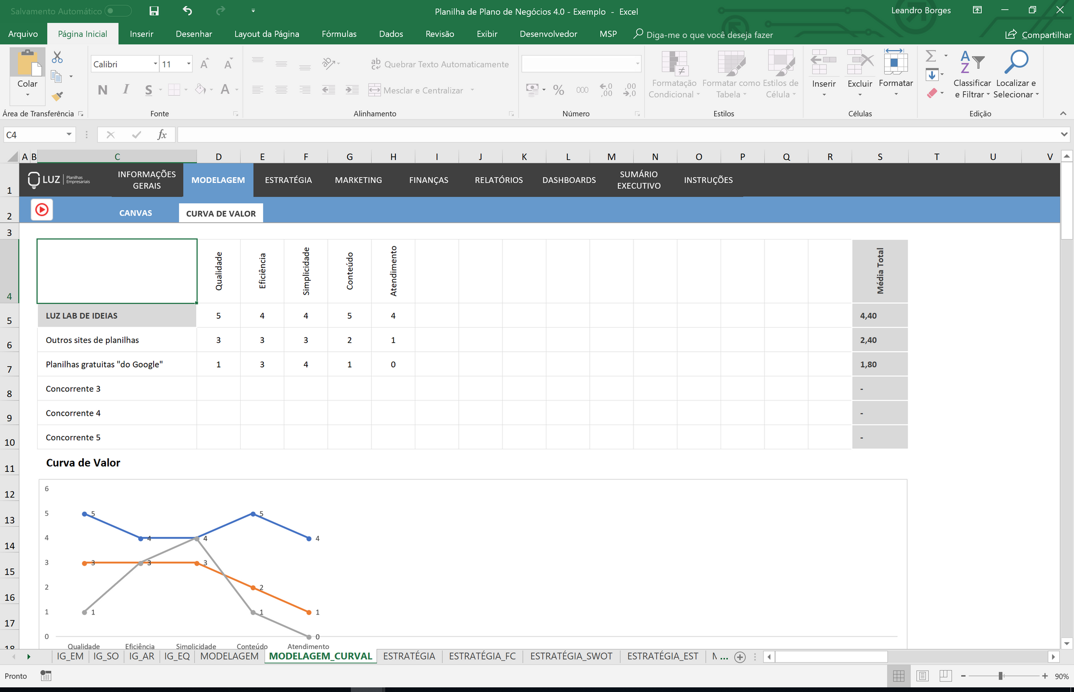Open the Fórmulas ribbon tab

click(x=339, y=34)
